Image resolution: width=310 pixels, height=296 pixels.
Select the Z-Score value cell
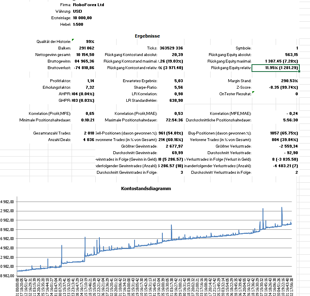pos(283,87)
